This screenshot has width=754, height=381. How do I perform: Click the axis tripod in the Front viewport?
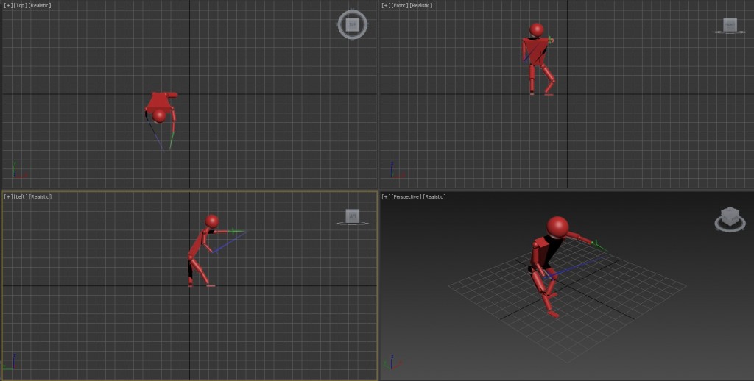[395, 172]
